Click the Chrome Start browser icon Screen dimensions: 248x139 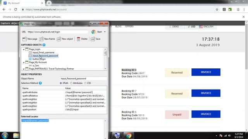[x=93, y=32]
